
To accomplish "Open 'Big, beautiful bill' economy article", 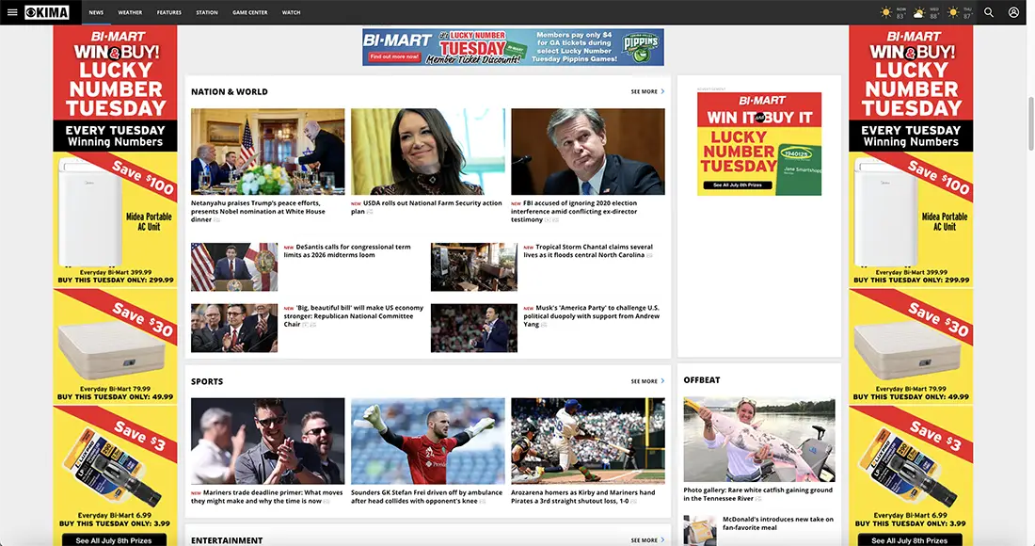I will pyautogui.click(x=353, y=315).
